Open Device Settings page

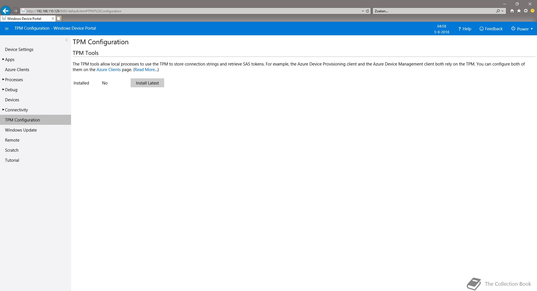[x=19, y=50]
